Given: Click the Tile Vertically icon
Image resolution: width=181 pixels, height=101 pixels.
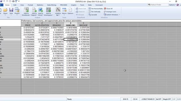Looking at the screenshot, I should [89, 12].
